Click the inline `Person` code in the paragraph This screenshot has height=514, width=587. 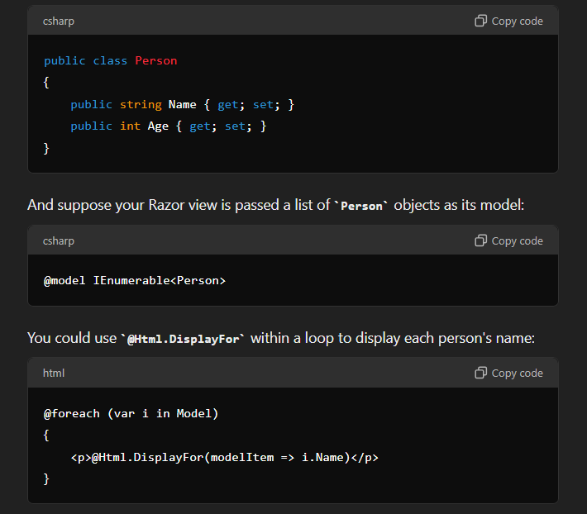coord(361,206)
